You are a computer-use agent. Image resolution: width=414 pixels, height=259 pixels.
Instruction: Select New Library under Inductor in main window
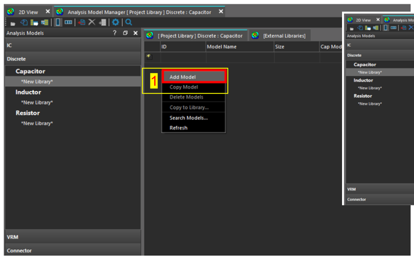coord(37,102)
